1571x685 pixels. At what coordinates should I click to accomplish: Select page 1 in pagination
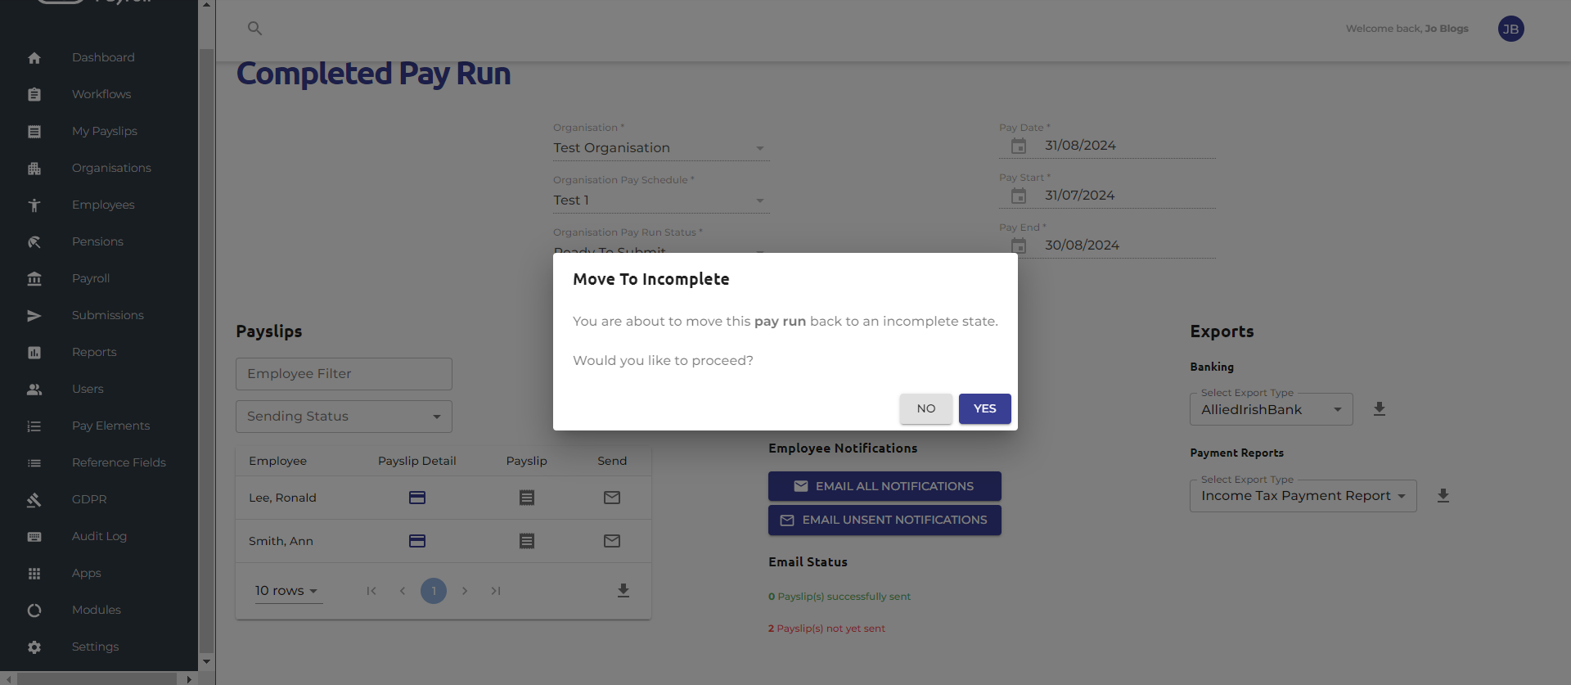coord(434,591)
